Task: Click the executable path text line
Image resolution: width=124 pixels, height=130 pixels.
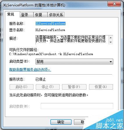Action: tap(51, 54)
